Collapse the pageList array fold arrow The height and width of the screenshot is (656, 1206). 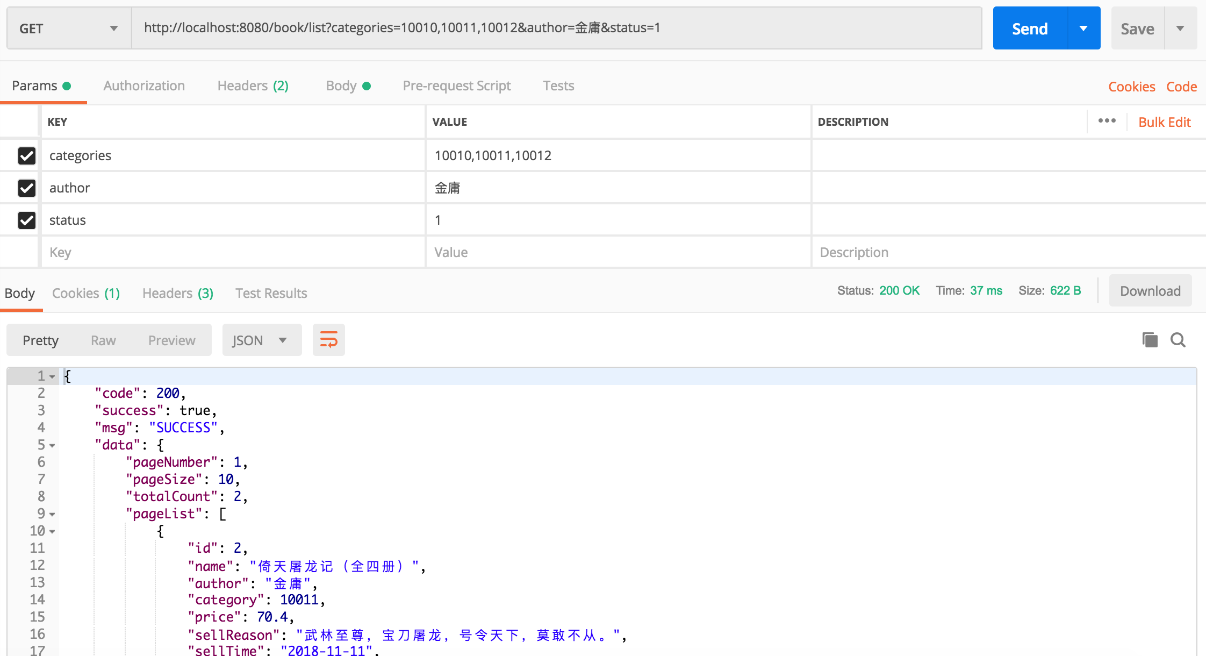point(52,514)
